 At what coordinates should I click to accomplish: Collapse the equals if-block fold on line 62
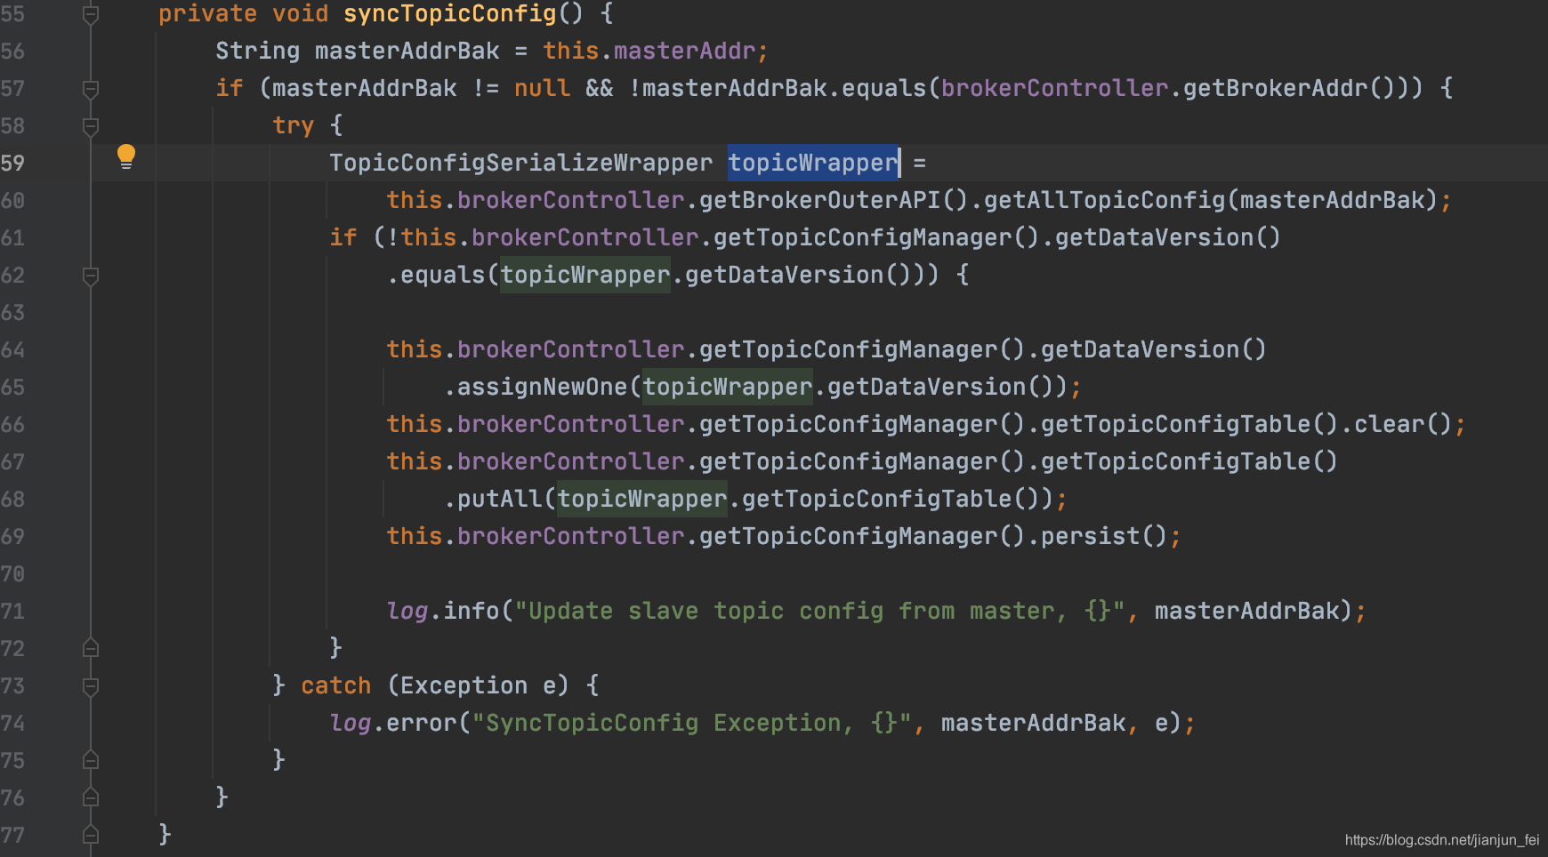point(90,276)
